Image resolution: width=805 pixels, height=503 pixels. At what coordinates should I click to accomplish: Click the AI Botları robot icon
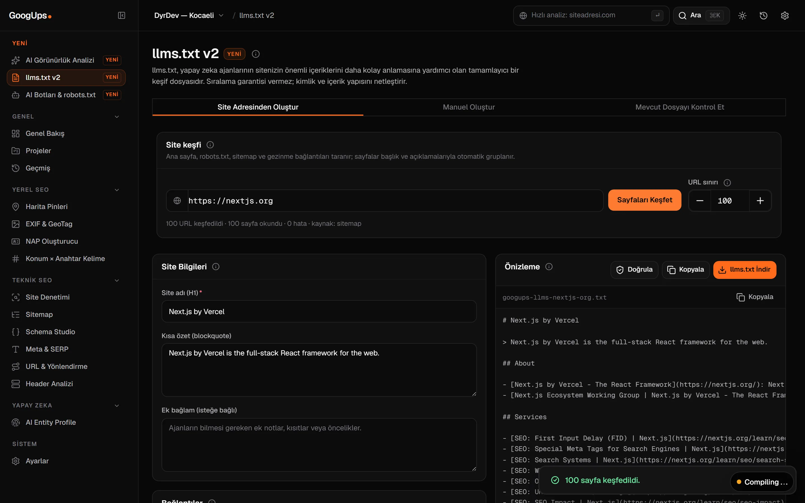[x=16, y=95]
